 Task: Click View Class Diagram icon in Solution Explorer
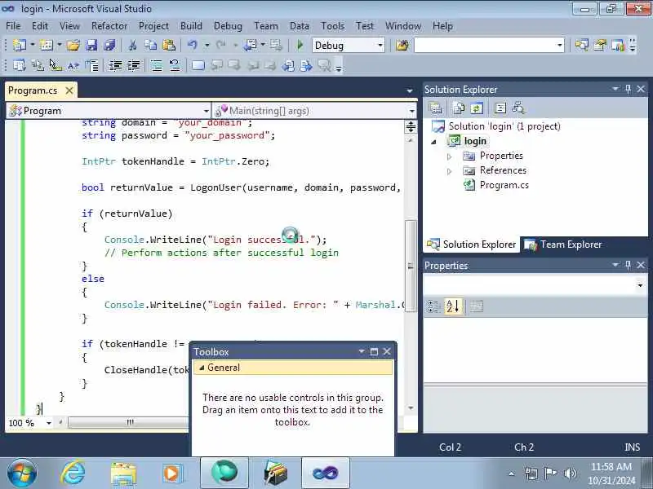(518, 108)
